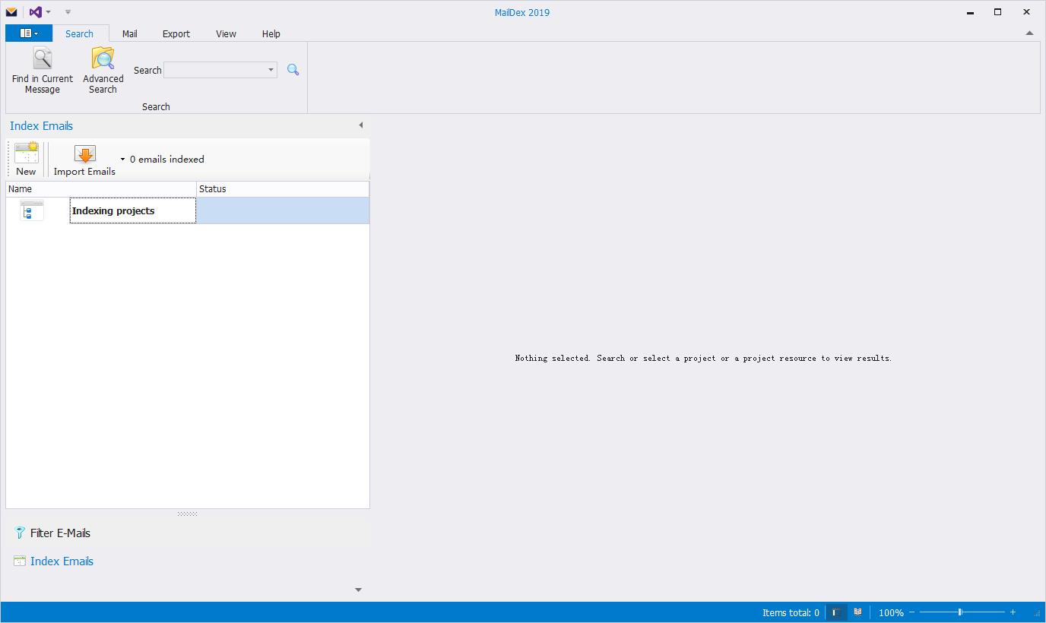Open the dropdown next to Import Emails
The image size is (1046, 623).
coord(121,160)
